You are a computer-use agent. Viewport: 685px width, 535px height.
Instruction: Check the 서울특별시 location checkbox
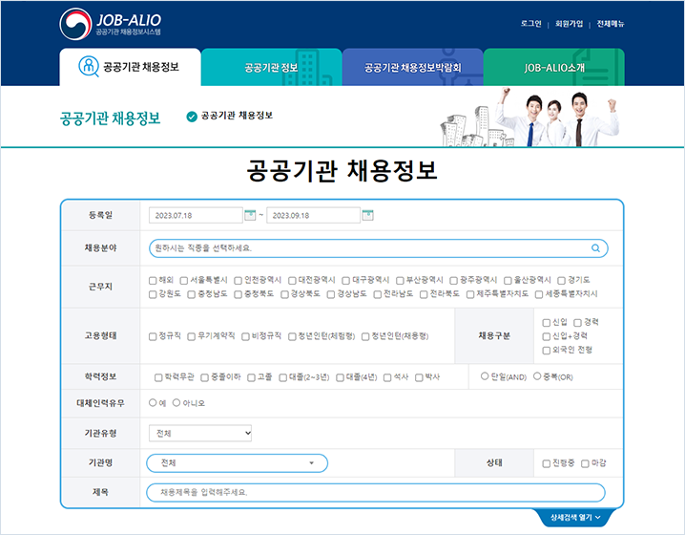(x=183, y=281)
